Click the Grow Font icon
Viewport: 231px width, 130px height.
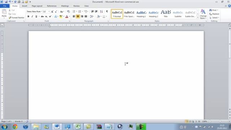[52, 12]
